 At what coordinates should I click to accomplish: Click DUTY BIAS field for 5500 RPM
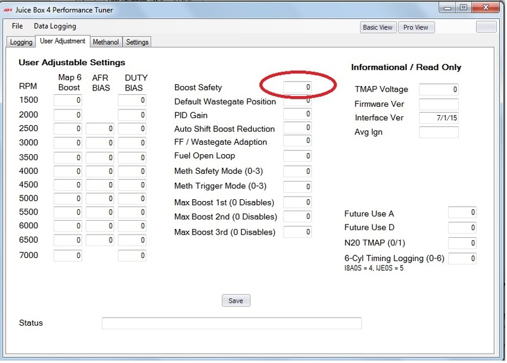132,212
